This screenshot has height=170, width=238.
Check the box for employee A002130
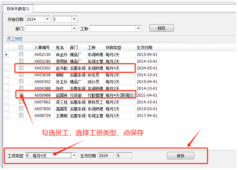coord(21,54)
